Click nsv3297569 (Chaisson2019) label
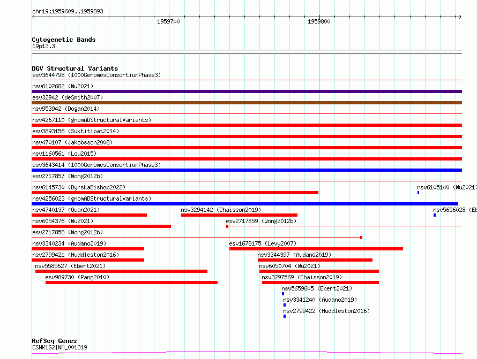Image resolution: width=477 pixels, height=359 pixels. pyautogui.click(x=302, y=277)
